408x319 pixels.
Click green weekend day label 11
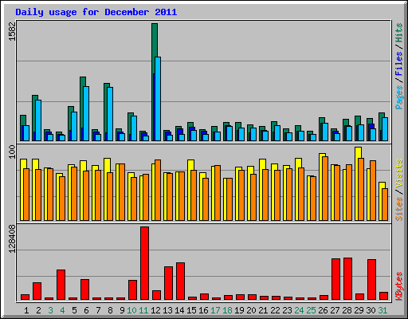[x=143, y=310]
